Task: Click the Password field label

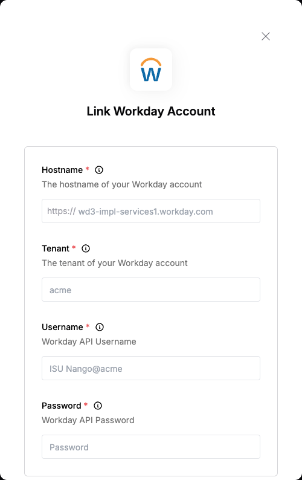Action: pyautogui.click(x=62, y=406)
